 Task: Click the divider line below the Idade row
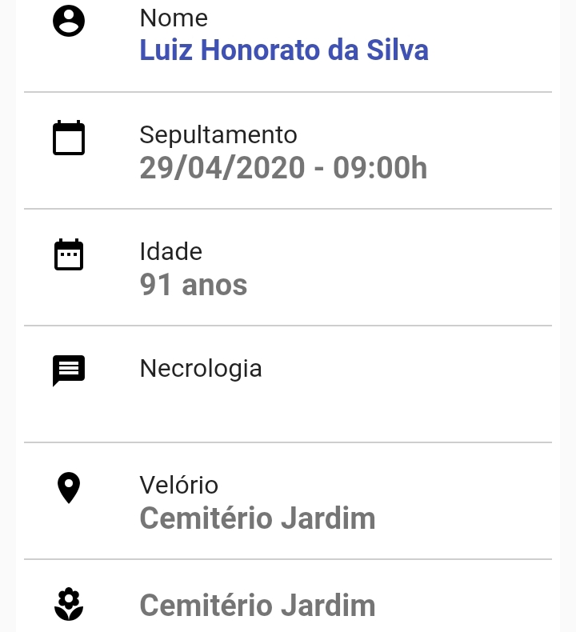[288, 326]
